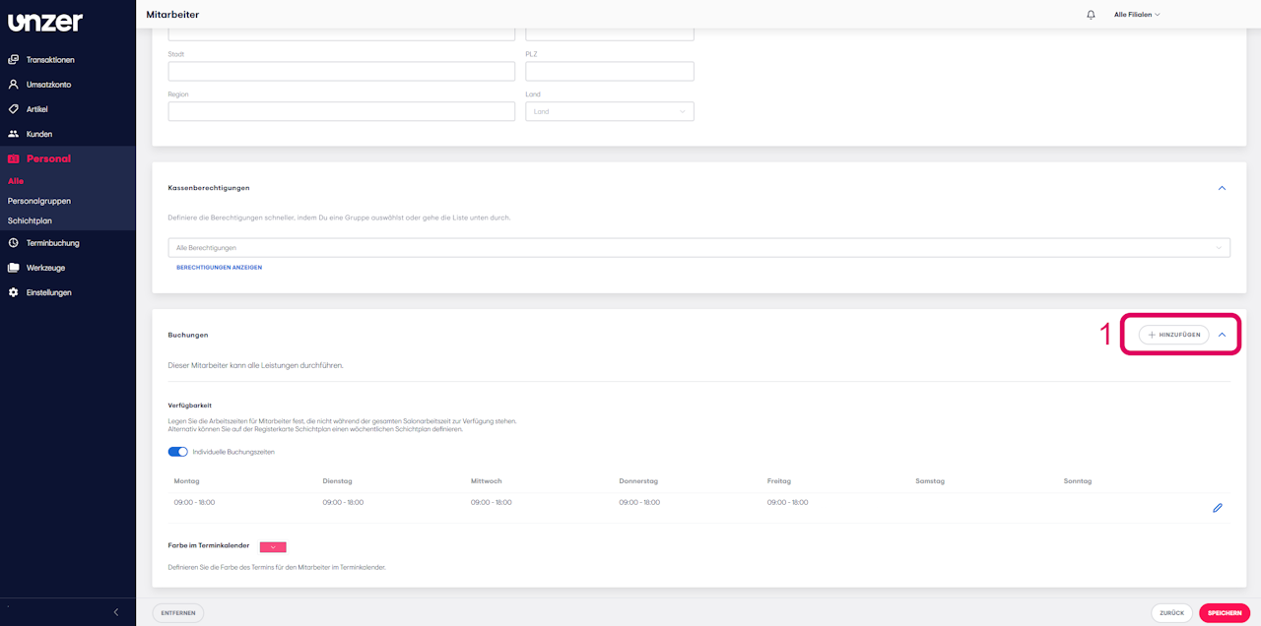Open the Land dropdown
The image size is (1261, 626).
click(x=610, y=111)
